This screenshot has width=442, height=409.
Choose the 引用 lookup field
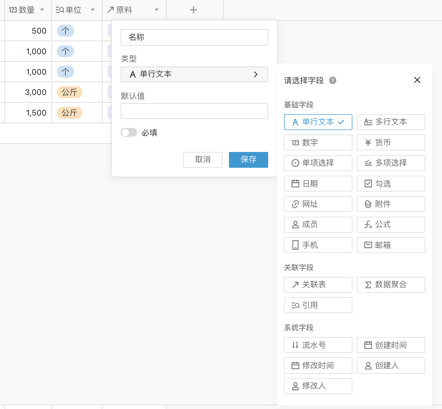[x=318, y=305]
